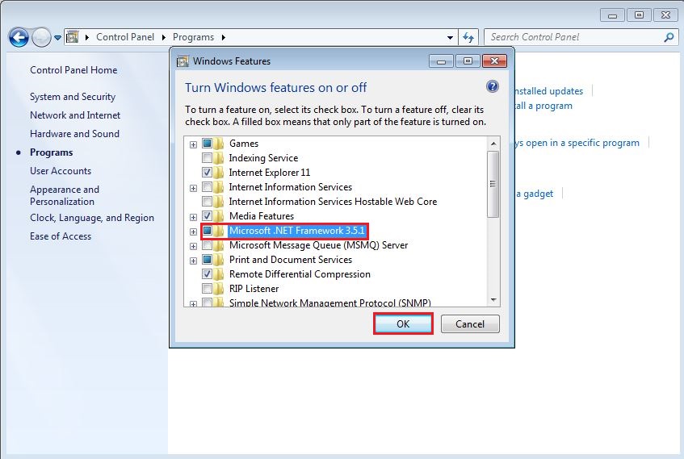Image resolution: width=684 pixels, height=459 pixels.
Task: Click the Games folder icon
Action: (219, 143)
